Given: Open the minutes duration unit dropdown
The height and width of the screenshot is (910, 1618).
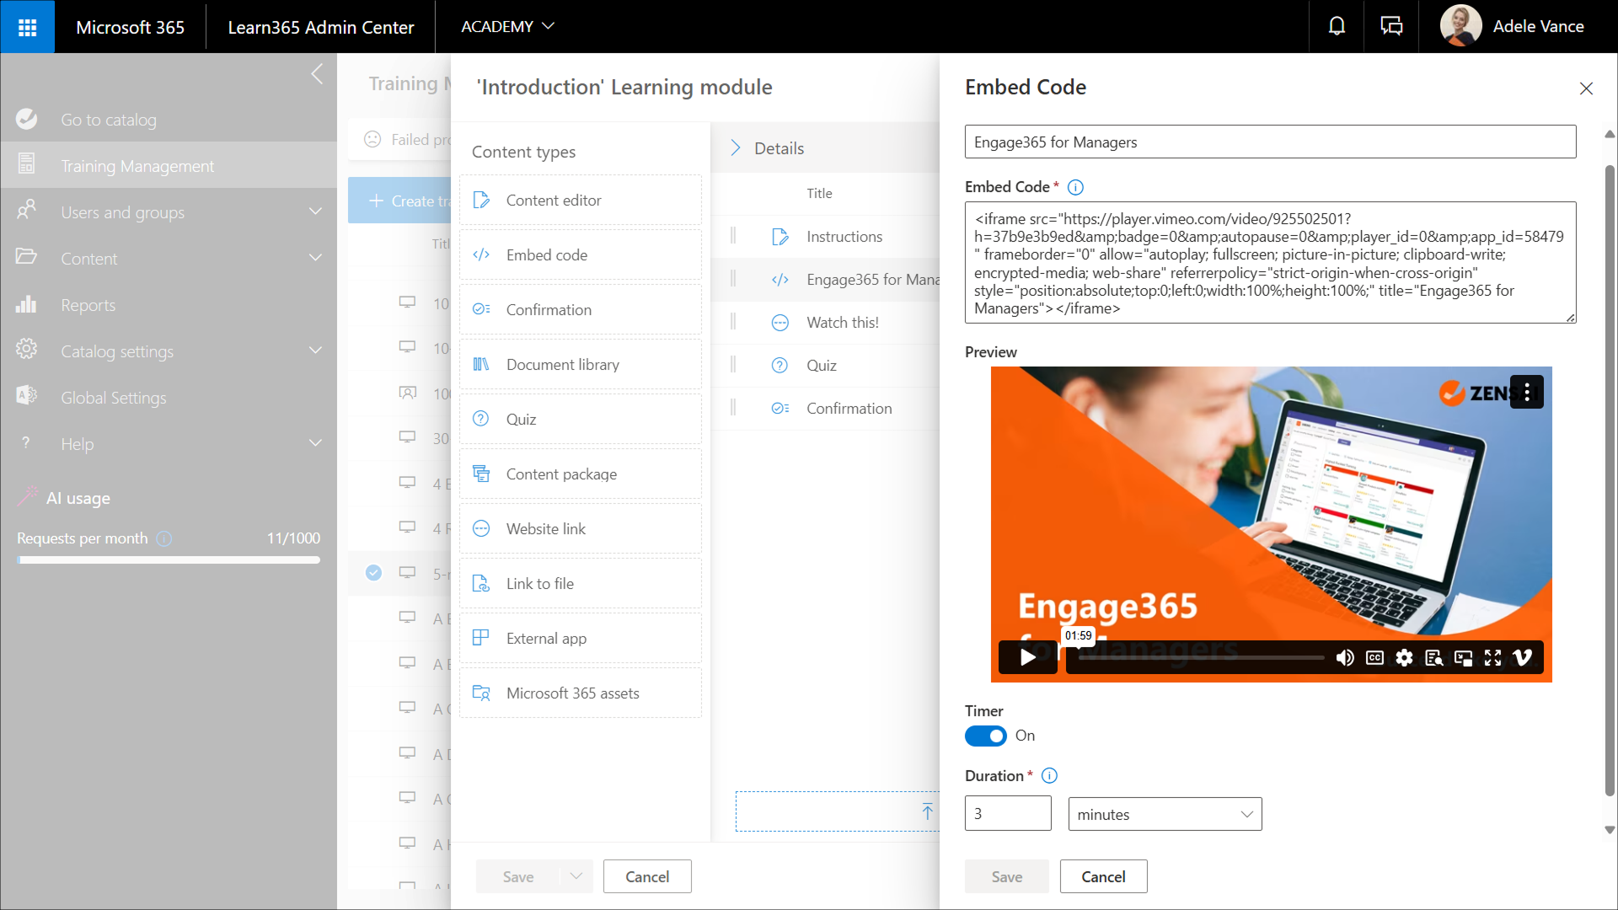Looking at the screenshot, I should tap(1165, 814).
